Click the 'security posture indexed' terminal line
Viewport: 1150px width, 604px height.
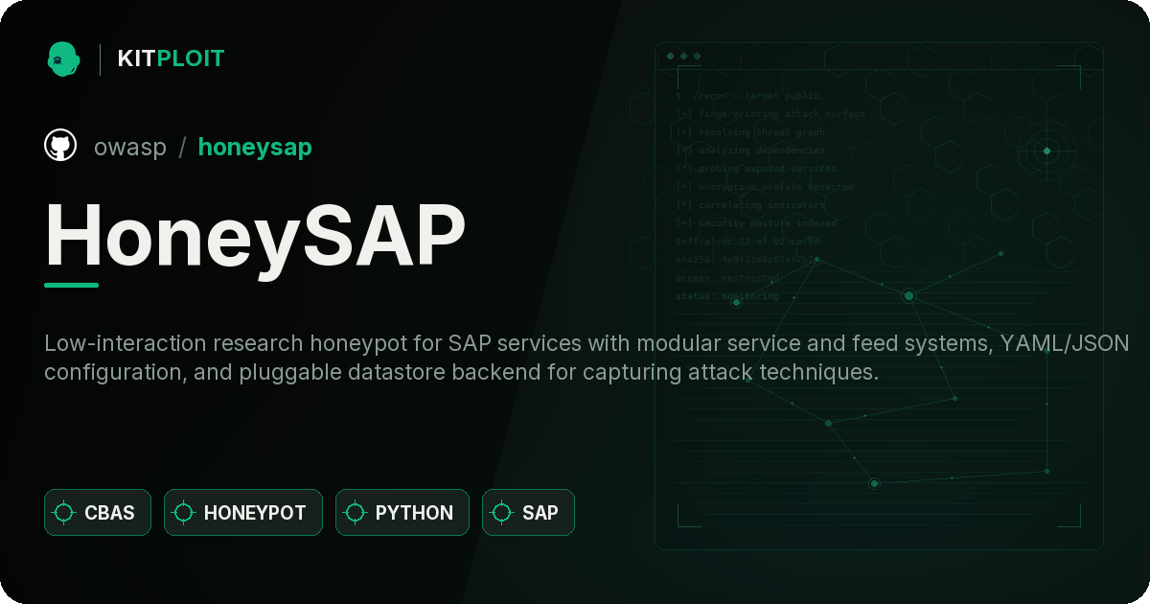click(x=756, y=223)
